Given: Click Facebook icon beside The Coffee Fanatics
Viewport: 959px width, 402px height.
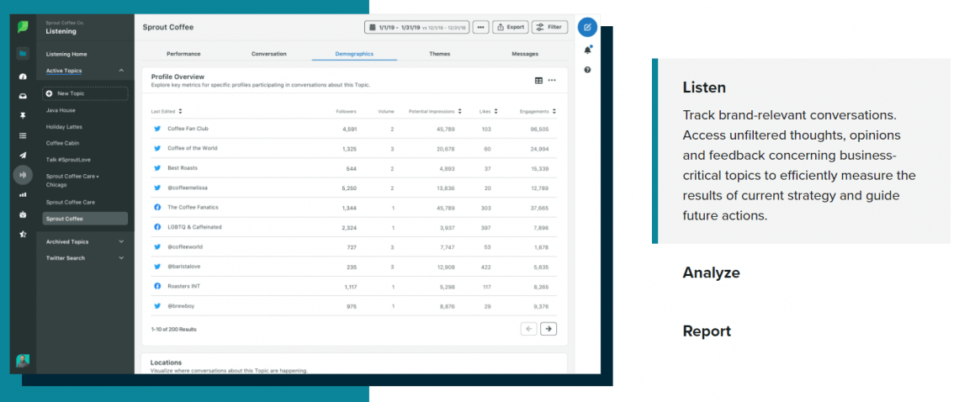Looking at the screenshot, I should click(x=157, y=208).
